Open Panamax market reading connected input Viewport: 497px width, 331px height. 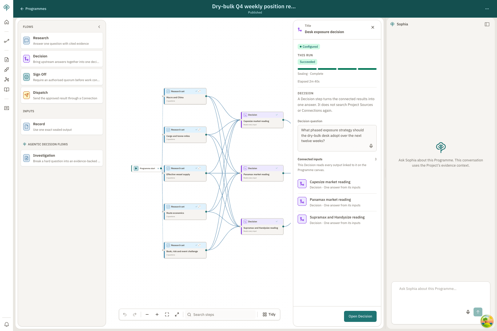pyautogui.click(x=337, y=202)
